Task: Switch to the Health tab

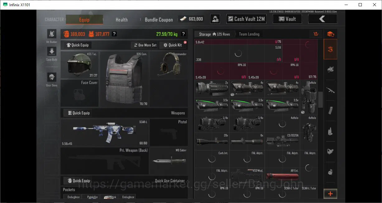Action: pyautogui.click(x=121, y=20)
